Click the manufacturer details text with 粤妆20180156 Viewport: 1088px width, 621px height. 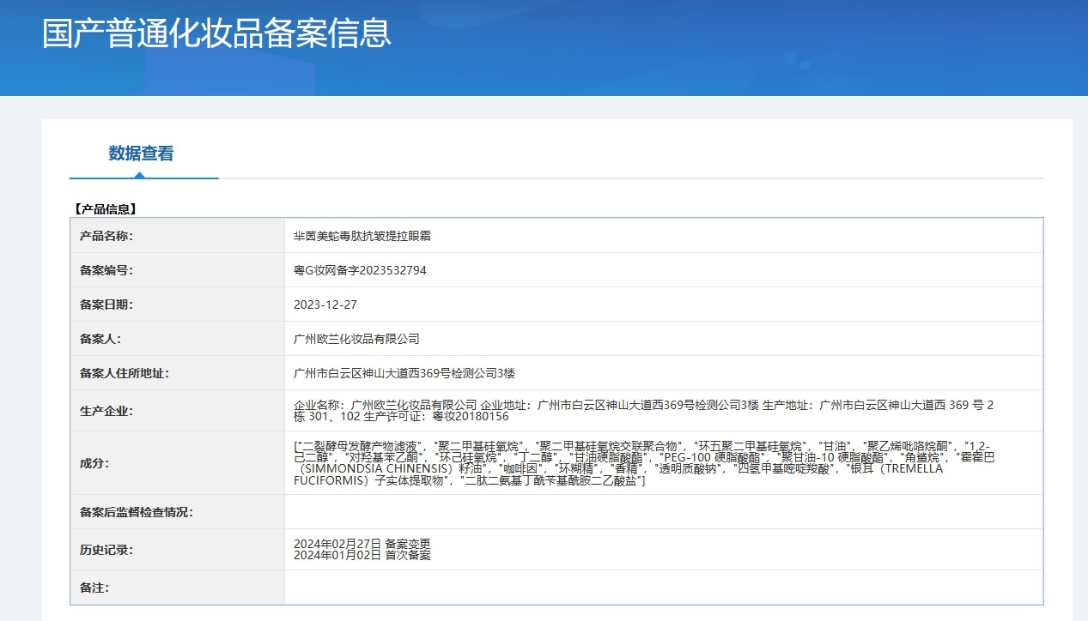644,411
